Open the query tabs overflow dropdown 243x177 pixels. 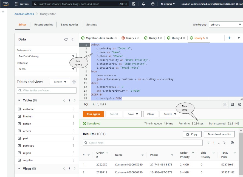239,38
